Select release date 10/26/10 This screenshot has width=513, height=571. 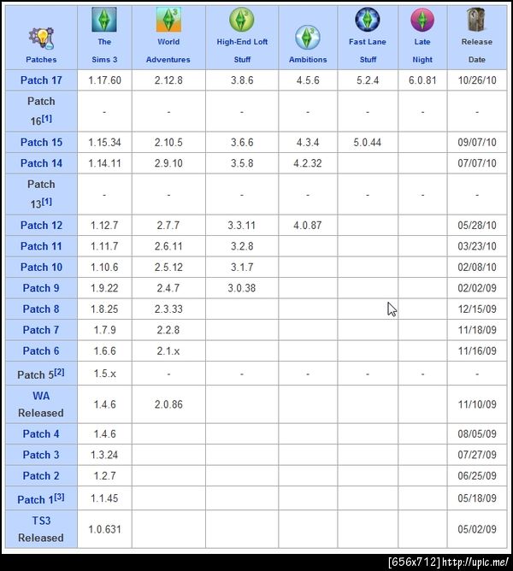click(477, 80)
